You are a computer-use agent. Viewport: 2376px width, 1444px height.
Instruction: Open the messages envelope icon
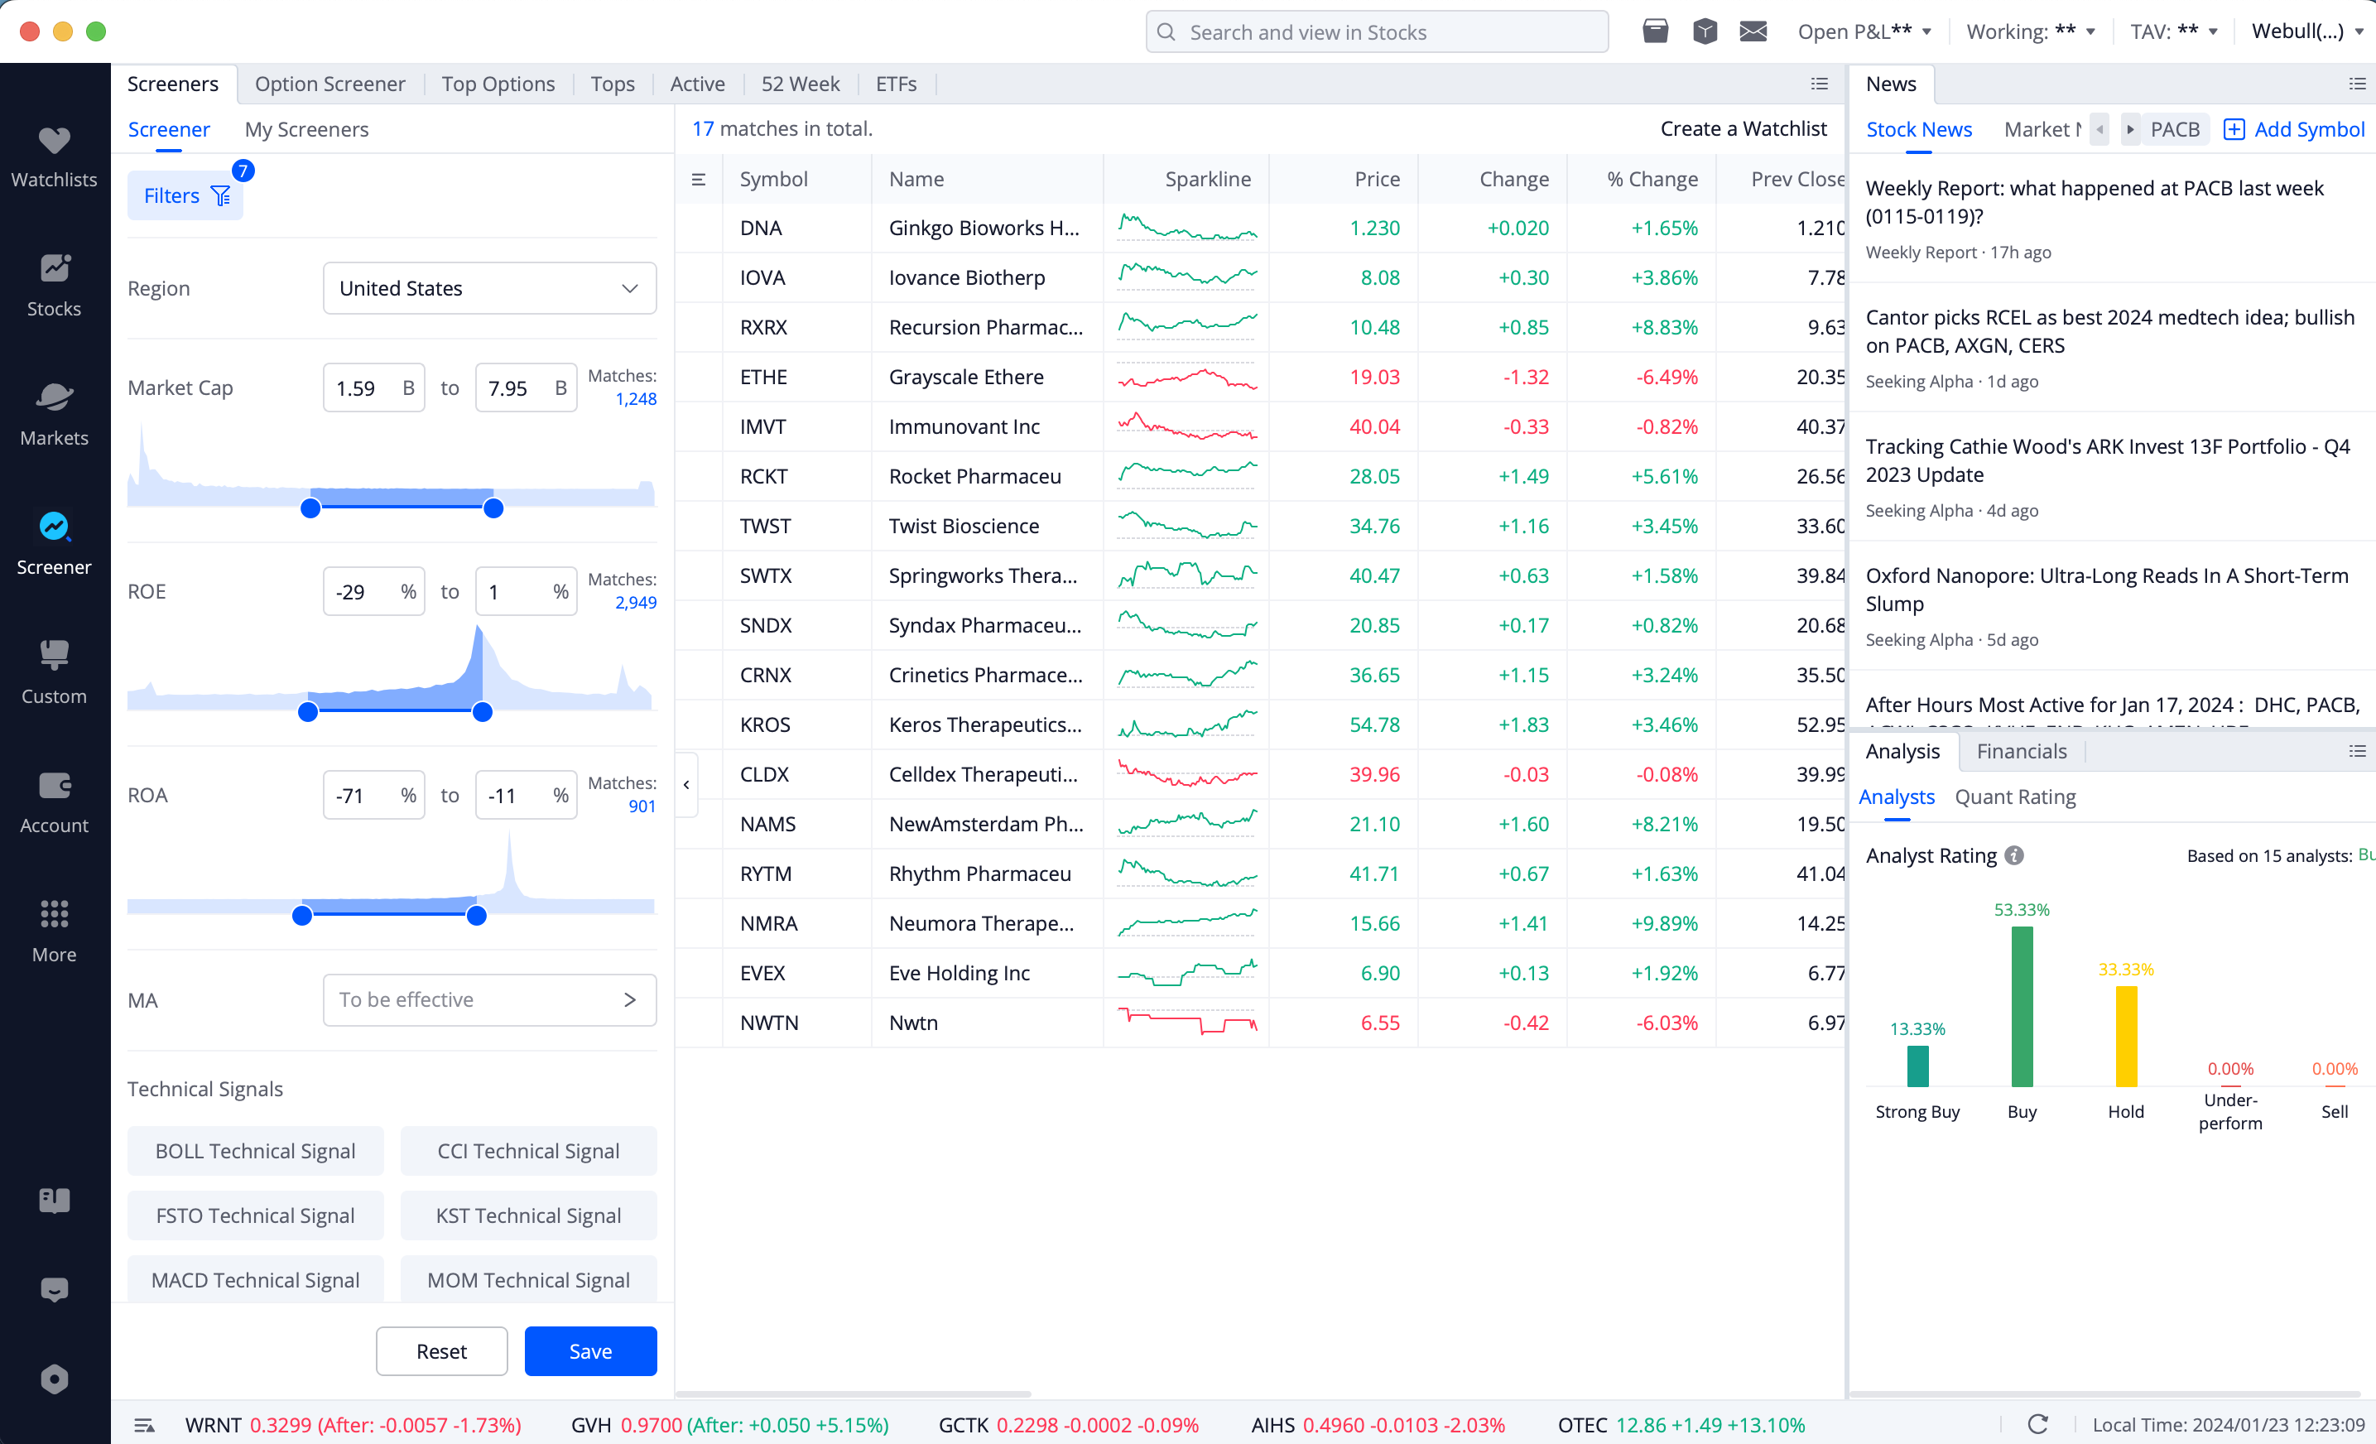click(1753, 31)
